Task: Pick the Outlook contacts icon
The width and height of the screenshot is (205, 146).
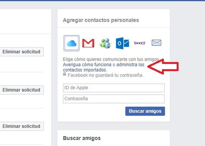Action: point(122,43)
